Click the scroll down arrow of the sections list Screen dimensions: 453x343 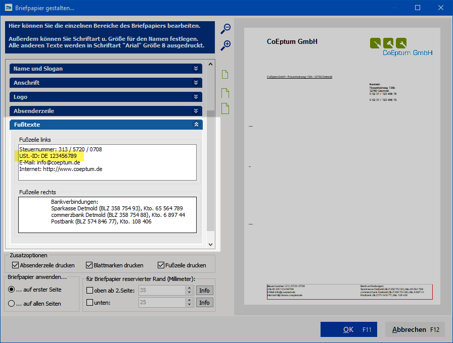pos(211,244)
